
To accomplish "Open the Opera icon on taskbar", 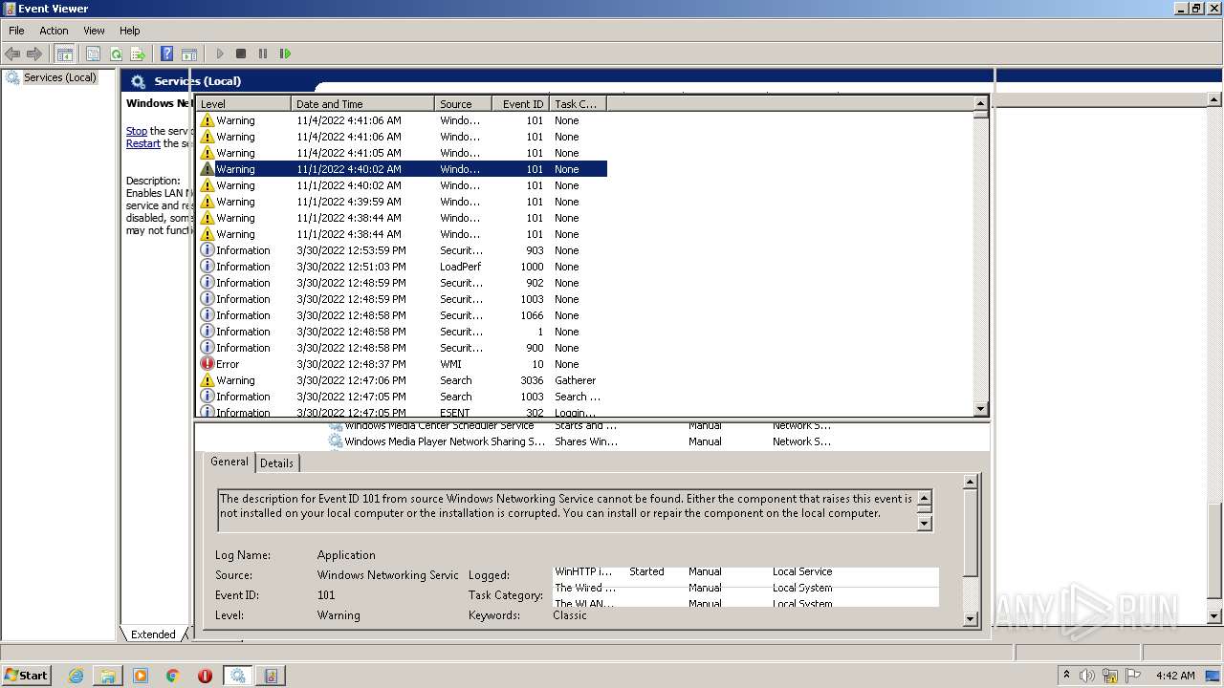I will click(205, 676).
